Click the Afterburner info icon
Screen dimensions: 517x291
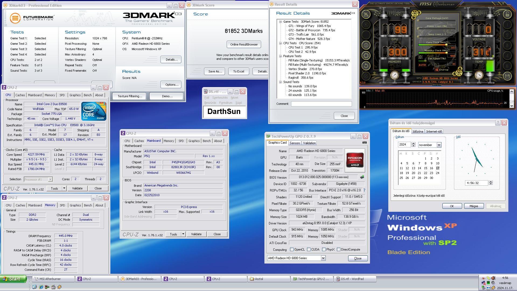point(366,45)
